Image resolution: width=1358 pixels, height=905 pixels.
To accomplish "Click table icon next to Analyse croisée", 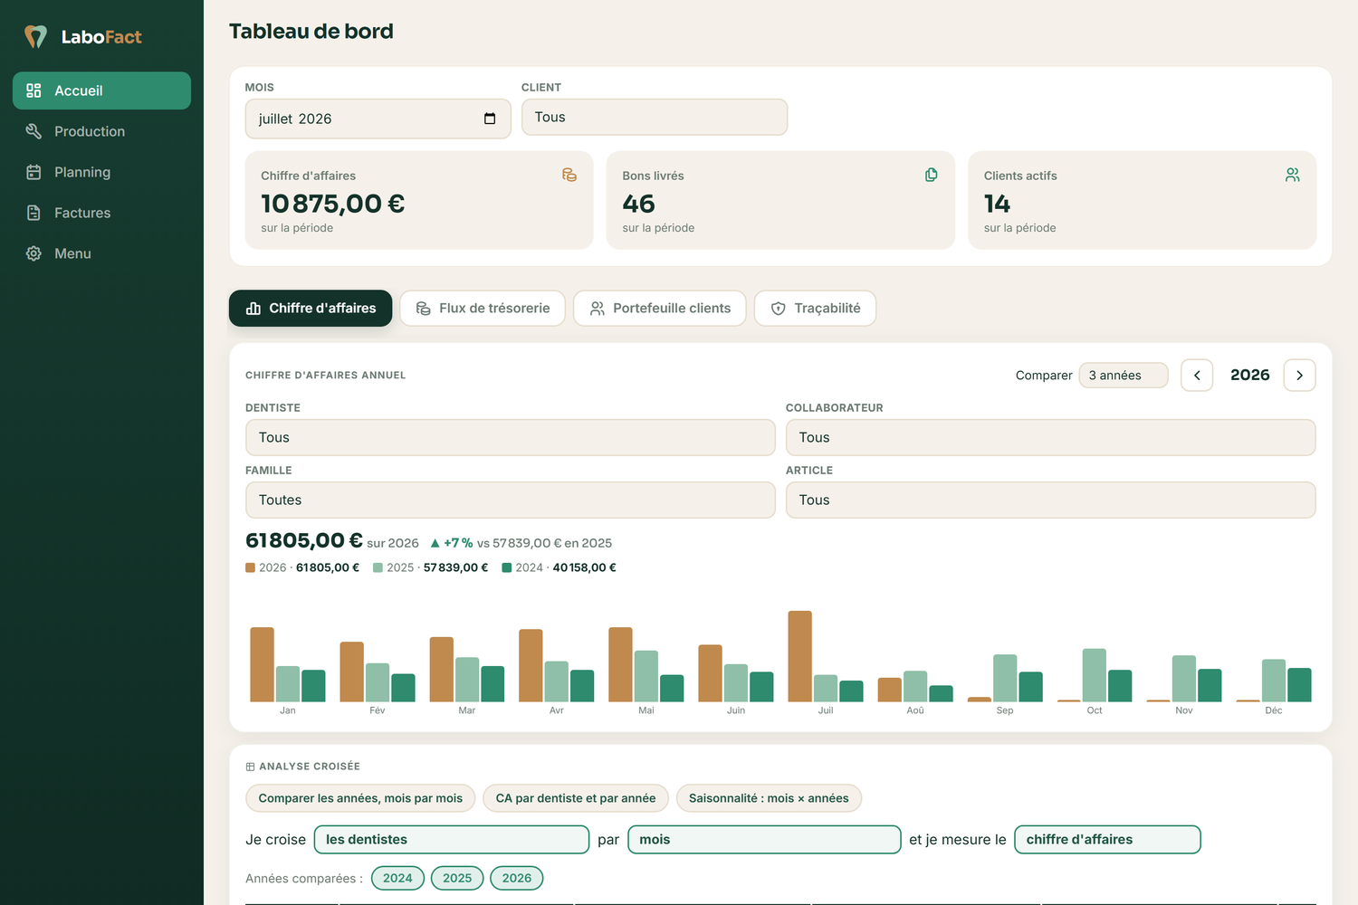I will point(250,767).
